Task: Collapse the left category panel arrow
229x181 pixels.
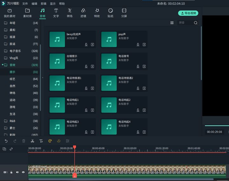Action: [43, 77]
